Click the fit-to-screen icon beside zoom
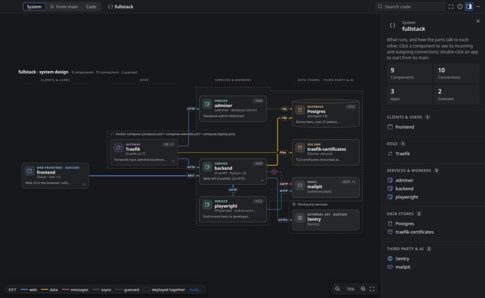 click(372, 289)
